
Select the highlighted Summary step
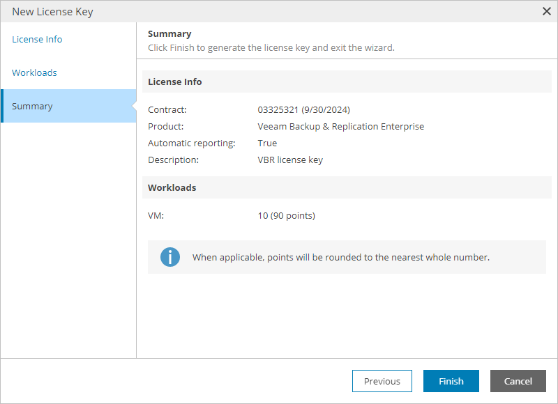coord(33,106)
